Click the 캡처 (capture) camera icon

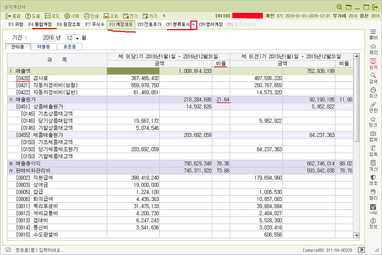point(373,134)
